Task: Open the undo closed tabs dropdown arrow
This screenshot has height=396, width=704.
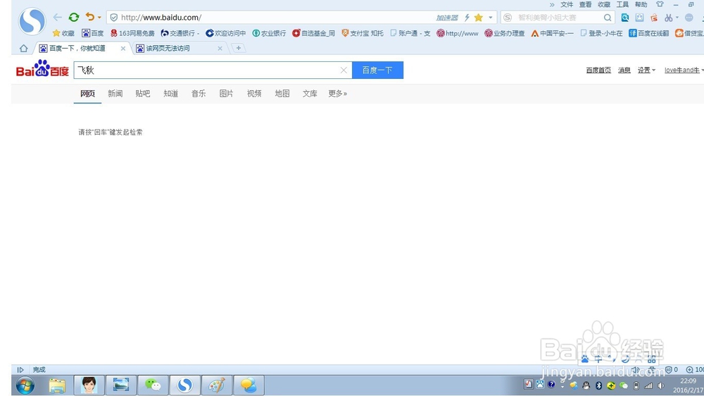Action: tap(99, 18)
